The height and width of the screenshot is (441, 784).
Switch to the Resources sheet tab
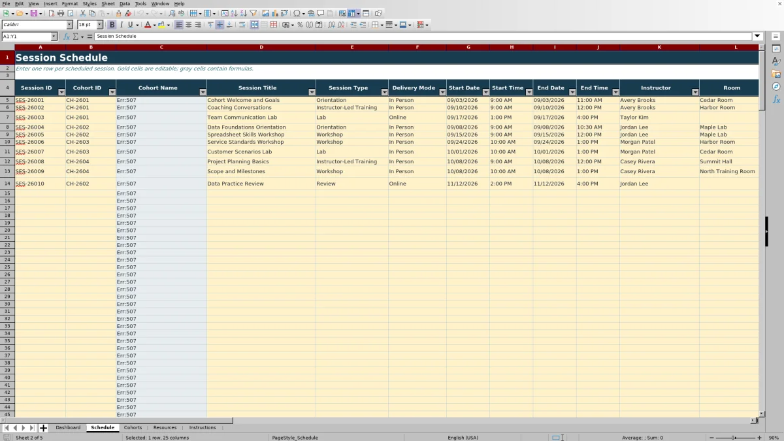(x=165, y=427)
